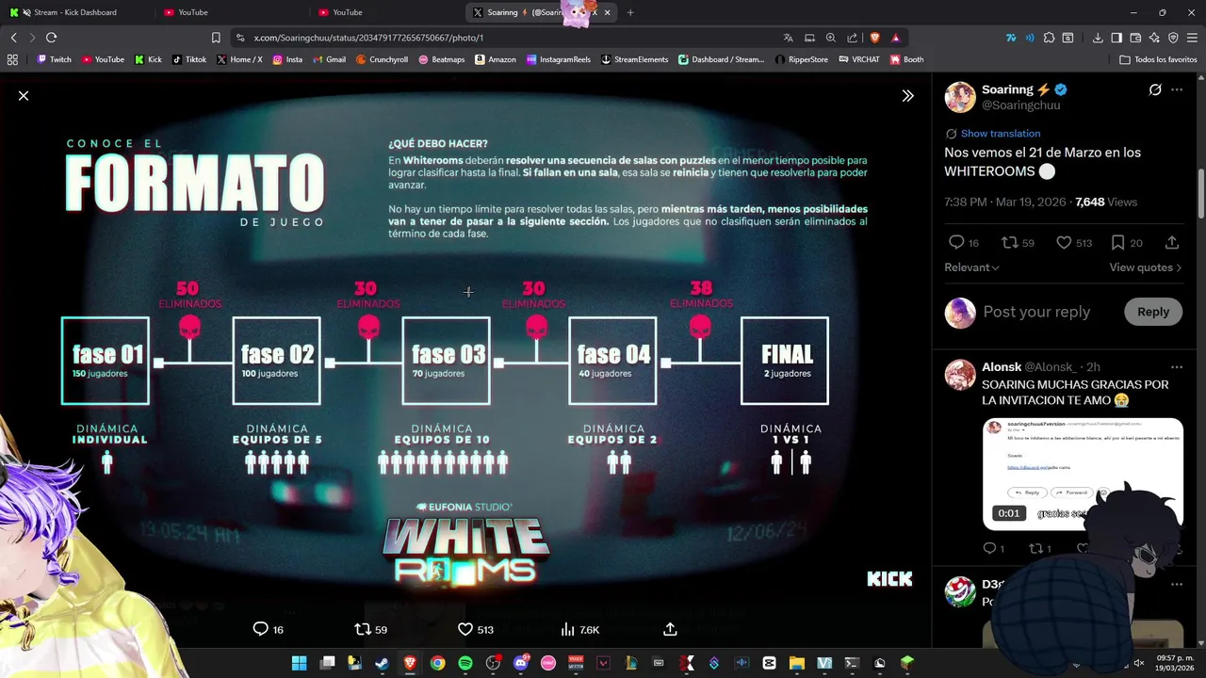The width and height of the screenshot is (1206, 678).
Task: Go back with the browser back arrow
Action: point(13,38)
